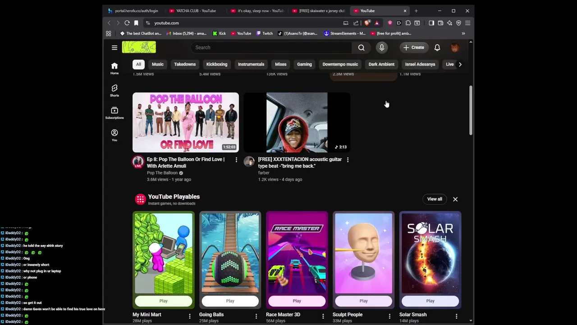Play Sculpt People game

point(363,301)
